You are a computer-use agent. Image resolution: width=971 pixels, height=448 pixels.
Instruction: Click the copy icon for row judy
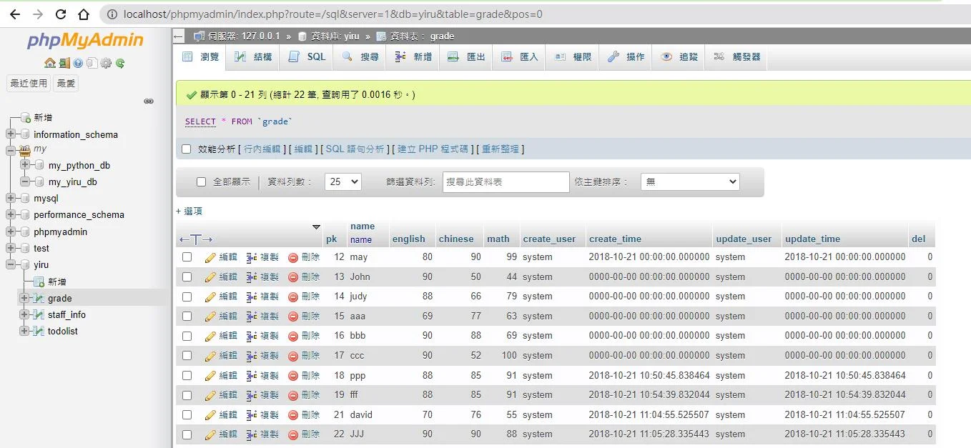click(252, 297)
